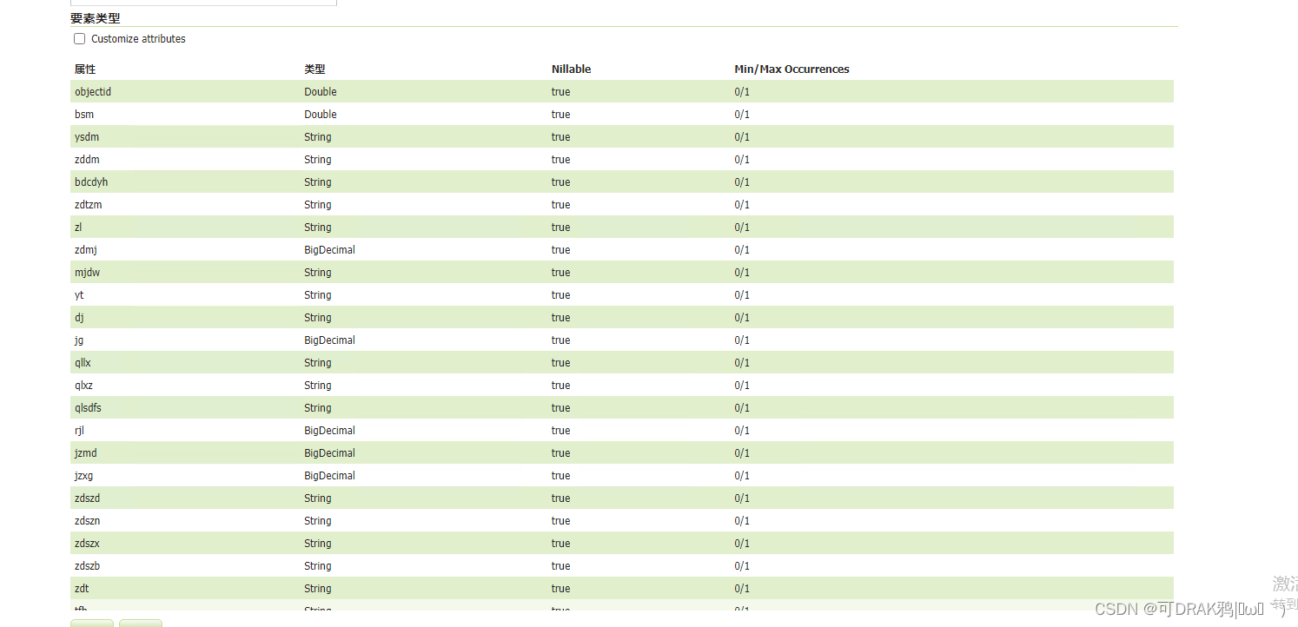Click the 属性 column header

click(85, 69)
